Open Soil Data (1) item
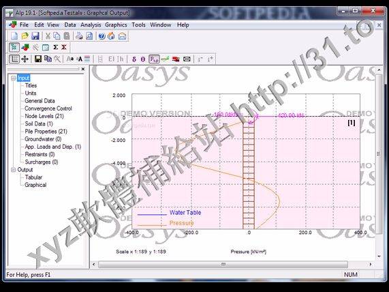The width and height of the screenshot is (389, 292). pyautogui.click(x=39, y=123)
